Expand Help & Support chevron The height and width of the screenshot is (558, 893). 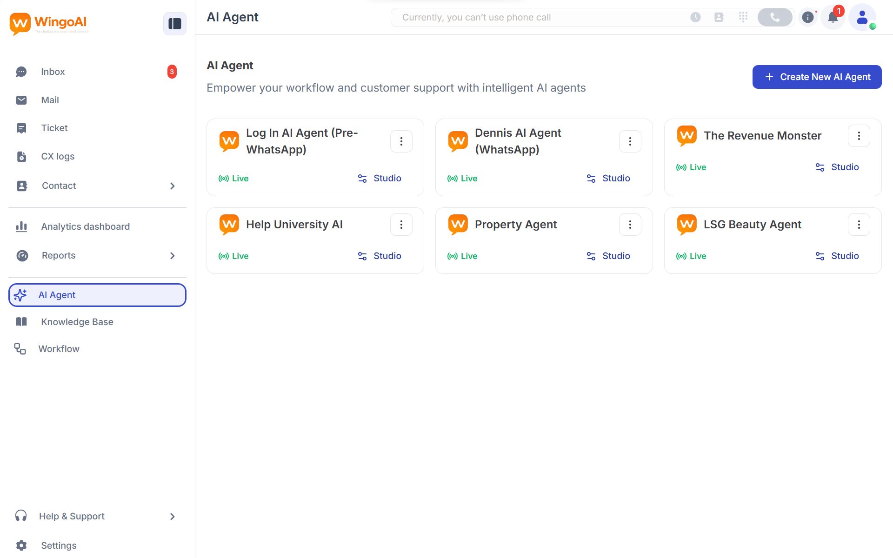tap(172, 517)
